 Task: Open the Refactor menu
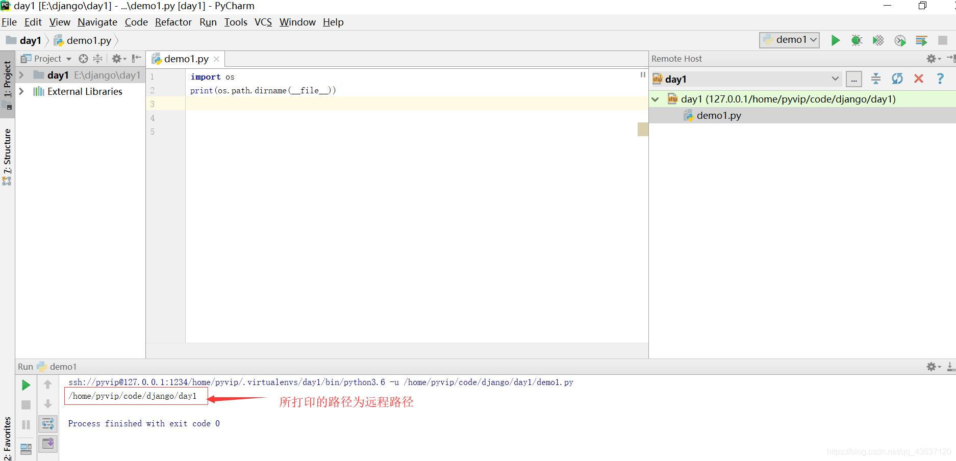click(173, 22)
